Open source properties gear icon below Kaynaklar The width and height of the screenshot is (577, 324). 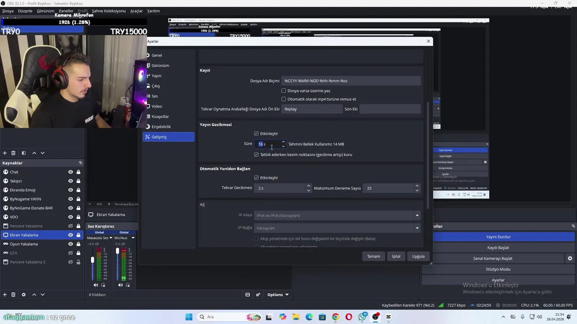point(24,295)
